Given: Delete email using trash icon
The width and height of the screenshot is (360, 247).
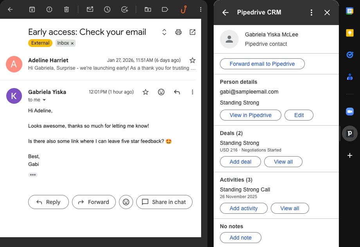Looking at the screenshot, I should (67, 9).
